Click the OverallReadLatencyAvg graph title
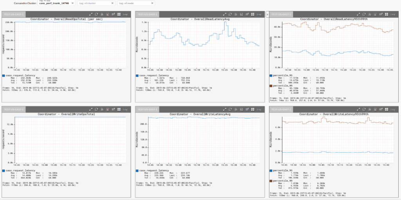The width and height of the screenshot is (401, 200). (x=200, y=19)
